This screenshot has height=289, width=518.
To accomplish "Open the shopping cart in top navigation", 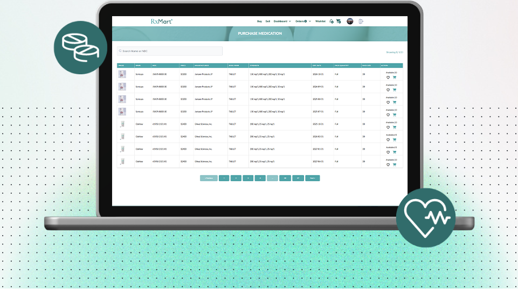I will [339, 22].
